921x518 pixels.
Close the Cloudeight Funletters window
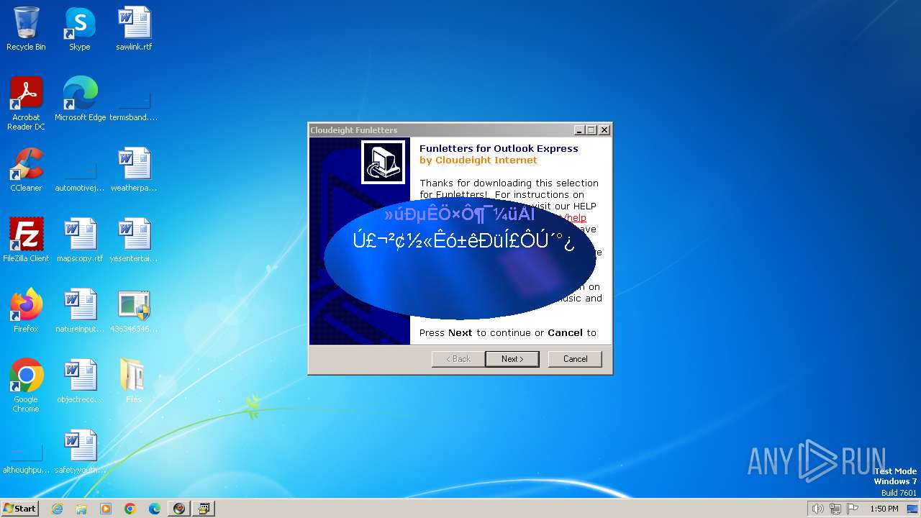pyautogui.click(x=604, y=130)
